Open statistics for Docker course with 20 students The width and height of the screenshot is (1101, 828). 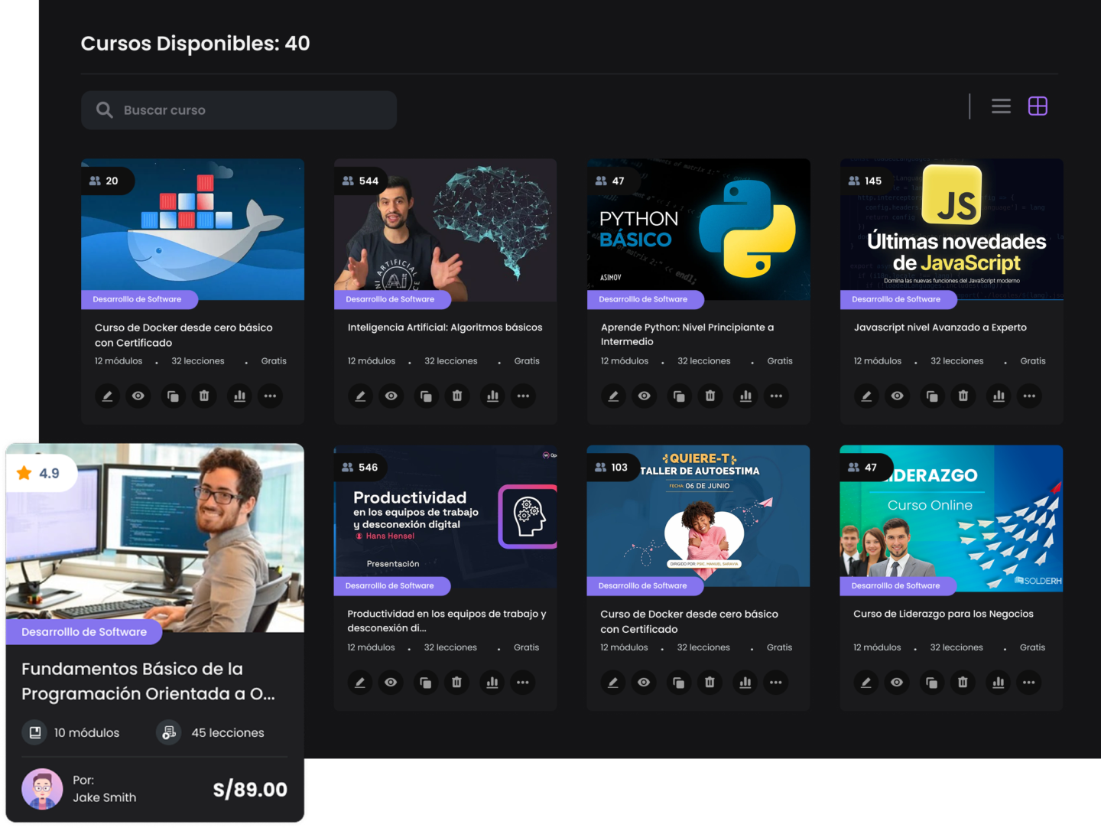(x=239, y=396)
